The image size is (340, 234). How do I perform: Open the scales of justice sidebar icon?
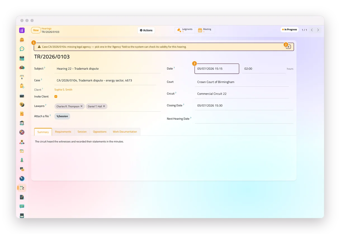[22, 77]
